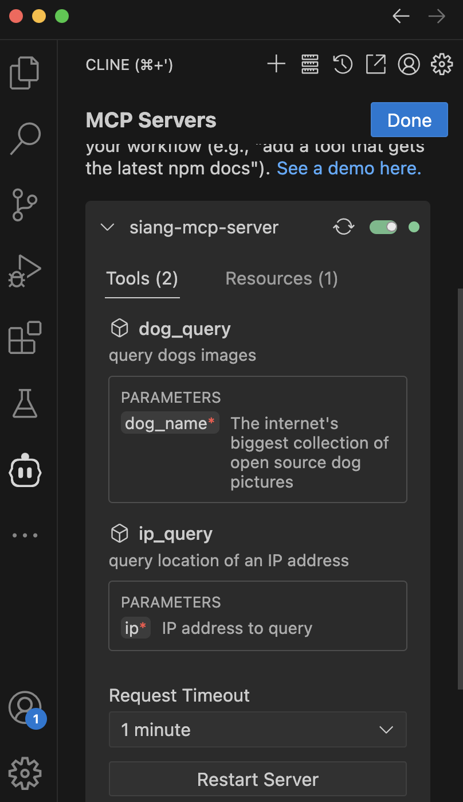Restart siang-mcp-server via refresh icon
The image size is (463, 802).
pyautogui.click(x=344, y=227)
